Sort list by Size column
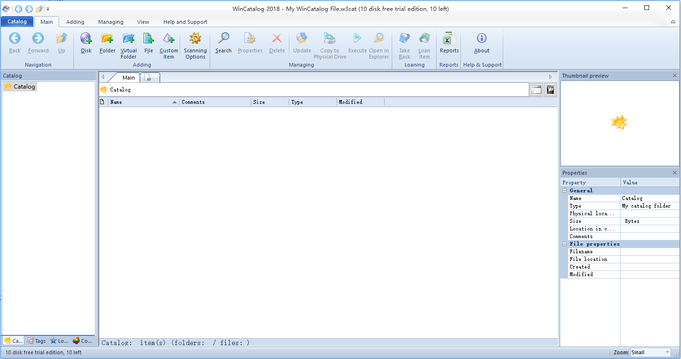Screen dimensions: 681x359 point(270,102)
